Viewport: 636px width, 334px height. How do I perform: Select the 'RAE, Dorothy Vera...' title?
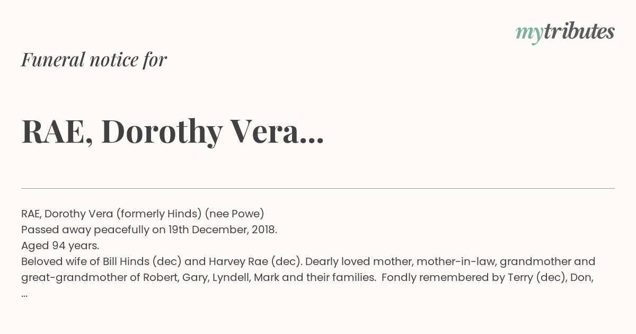pos(173,131)
